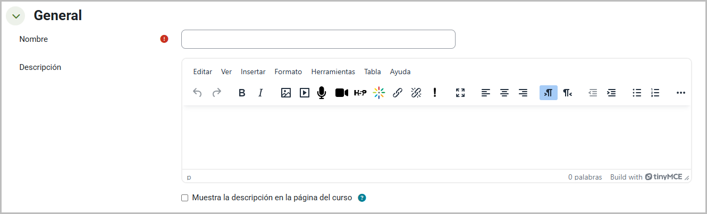Click the Nombre text input field
This screenshot has width=707, height=214.
click(318, 39)
